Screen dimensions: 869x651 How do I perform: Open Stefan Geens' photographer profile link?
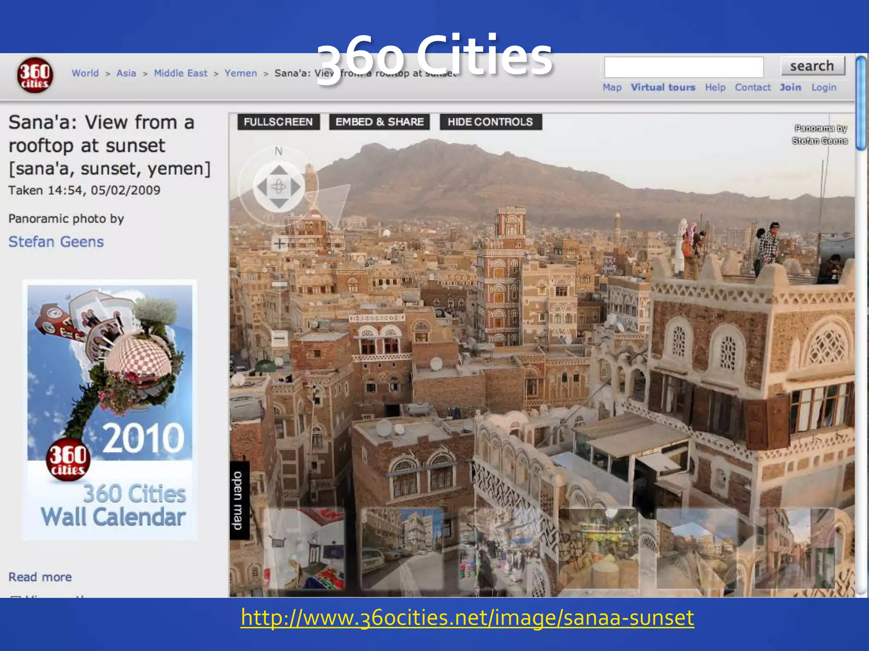pos(56,242)
